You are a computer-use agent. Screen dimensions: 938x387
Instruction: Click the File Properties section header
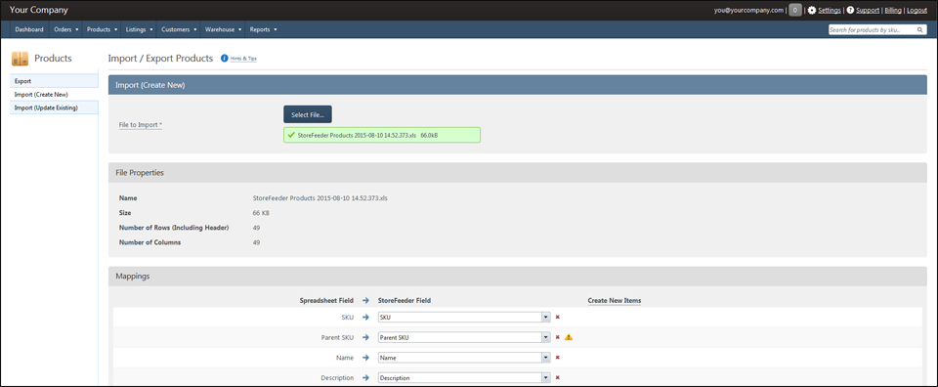pyautogui.click(x=518, y=172)
